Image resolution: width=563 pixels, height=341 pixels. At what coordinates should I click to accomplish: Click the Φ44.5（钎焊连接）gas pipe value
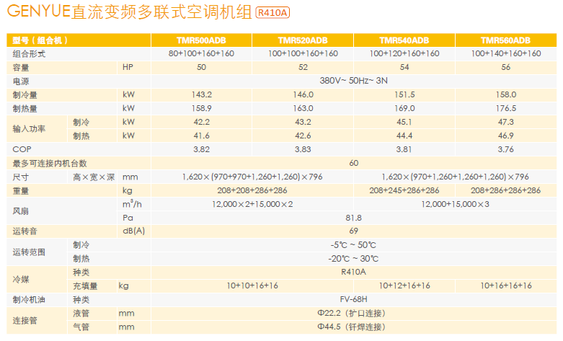pyautogui.click(x=353, y=327)
